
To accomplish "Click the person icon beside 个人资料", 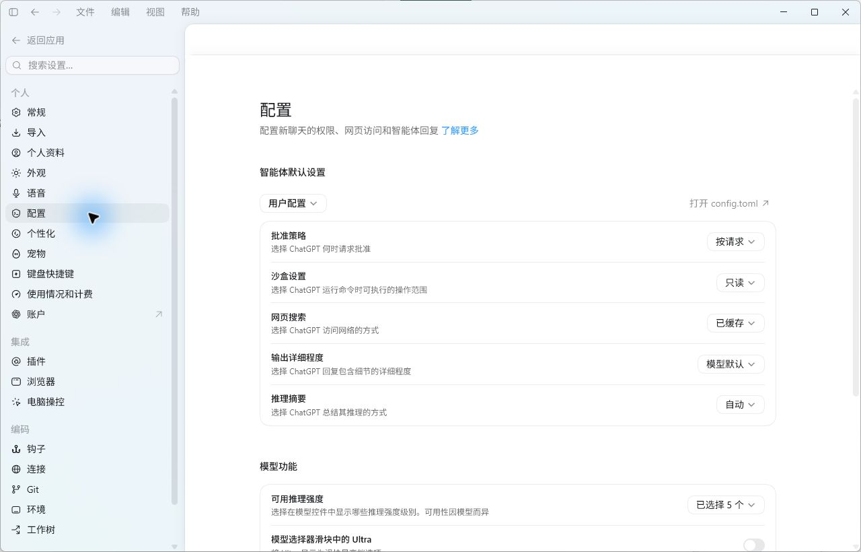I will (x=16, y=153).
